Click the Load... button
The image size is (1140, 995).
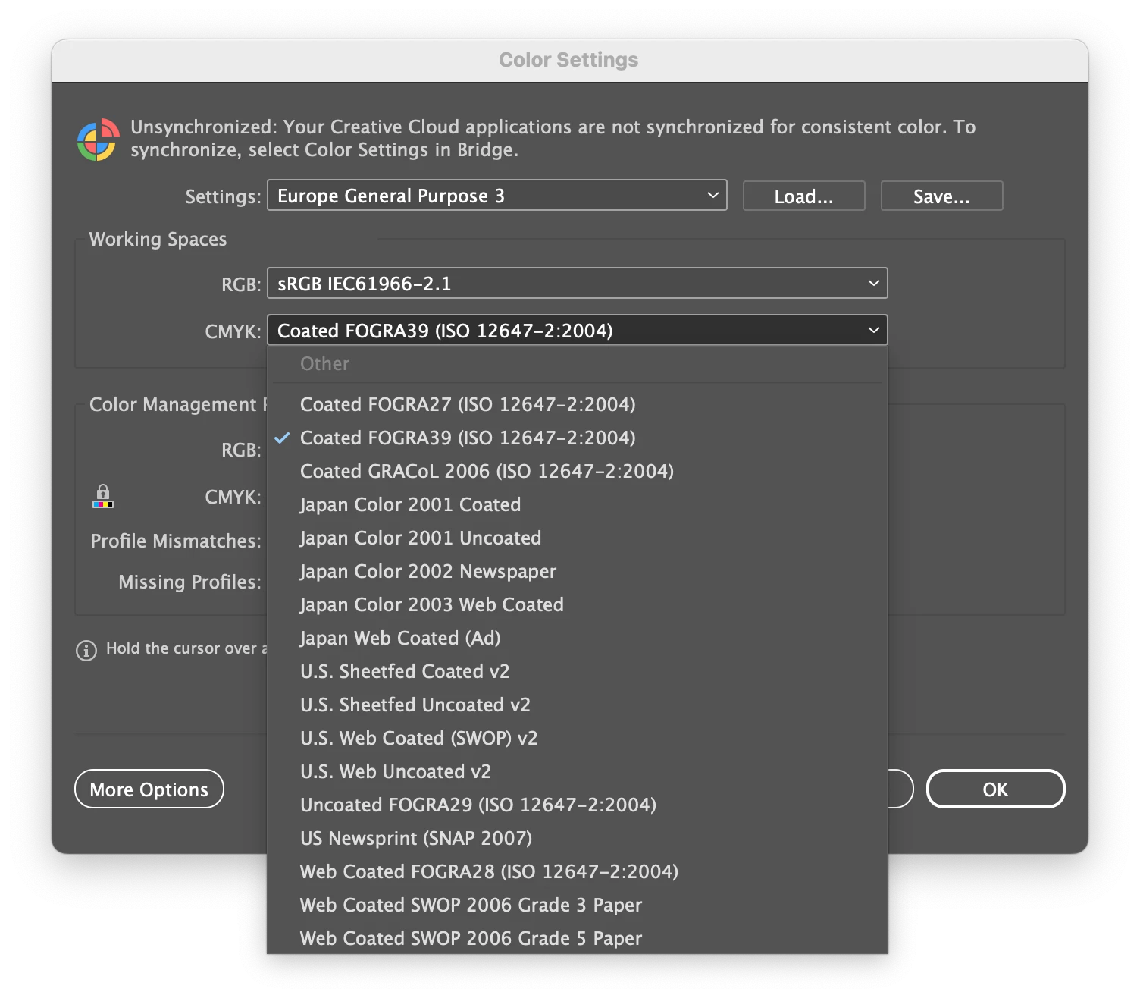803,196
